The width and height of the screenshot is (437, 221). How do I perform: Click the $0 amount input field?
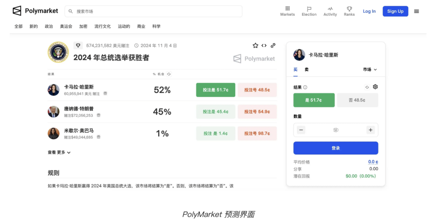pyautogui.click(x=335, y=130)
